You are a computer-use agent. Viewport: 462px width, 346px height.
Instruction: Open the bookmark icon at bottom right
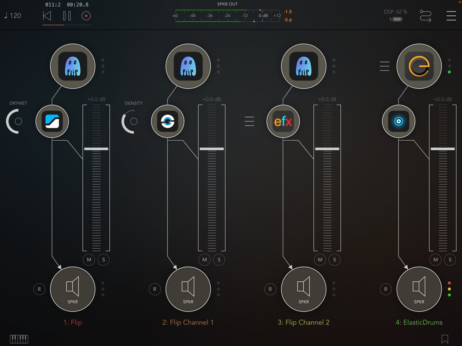445,339
